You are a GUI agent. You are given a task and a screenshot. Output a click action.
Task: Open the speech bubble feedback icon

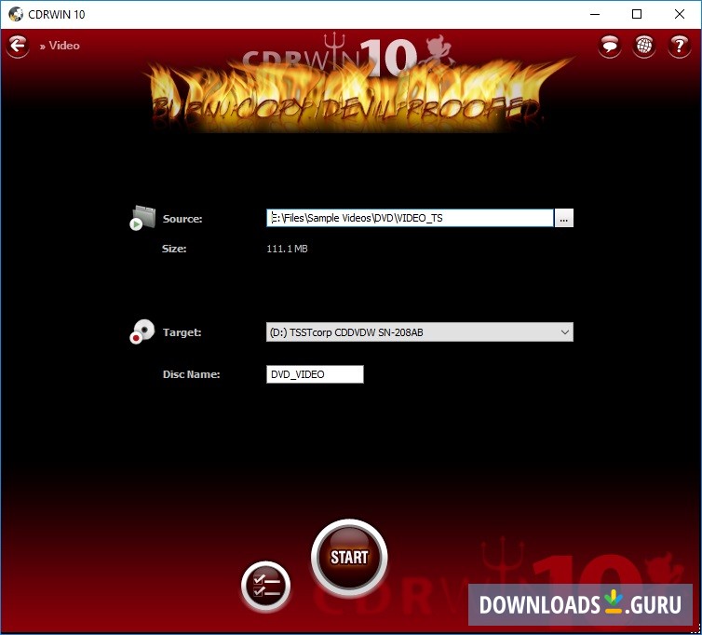(609, 46)
